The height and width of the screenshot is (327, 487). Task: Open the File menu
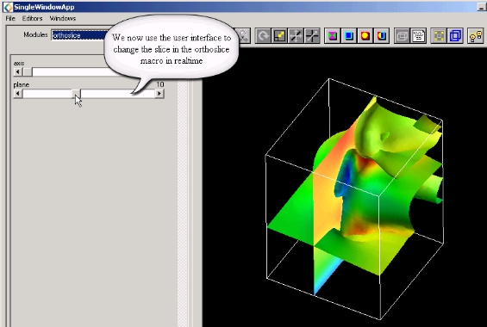pos(10,18)
